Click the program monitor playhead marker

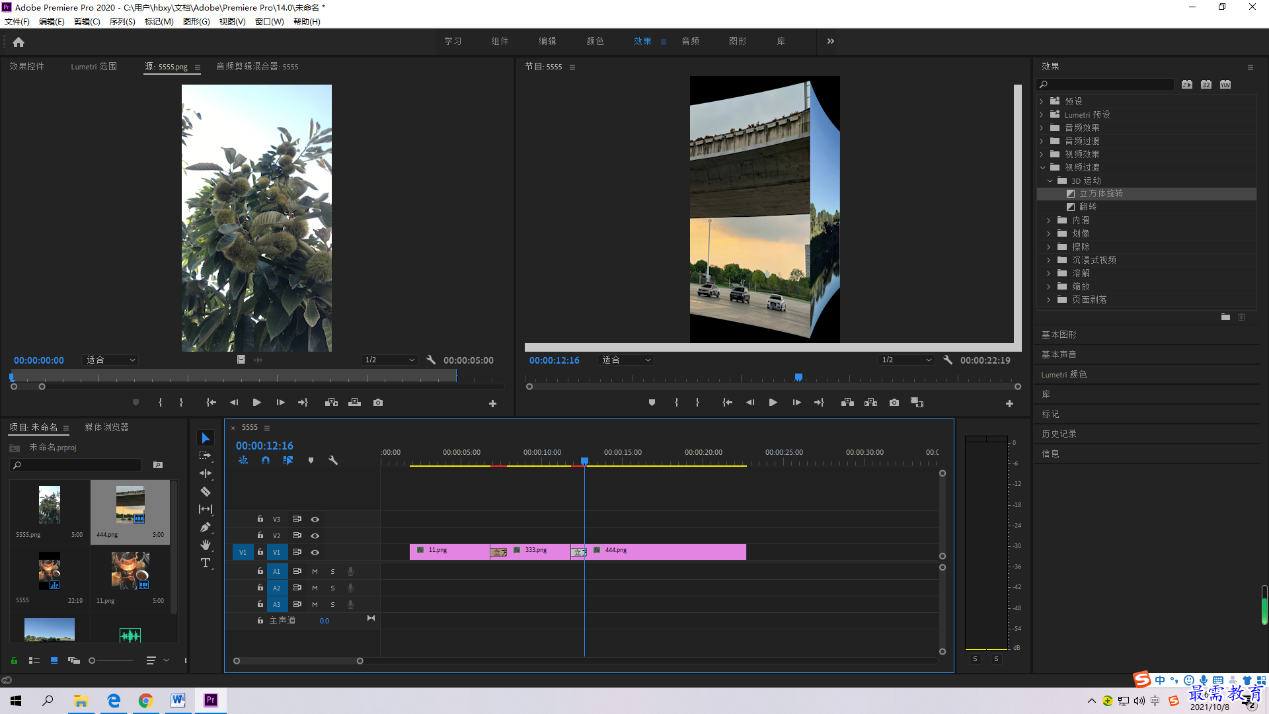pyautogui.click(x=798, y=377)
